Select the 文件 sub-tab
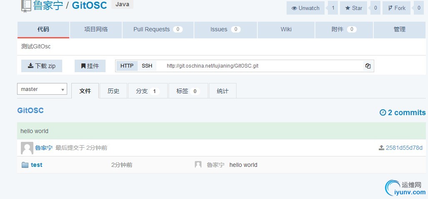Screen dimensions: 428x199 click(85, 91)
